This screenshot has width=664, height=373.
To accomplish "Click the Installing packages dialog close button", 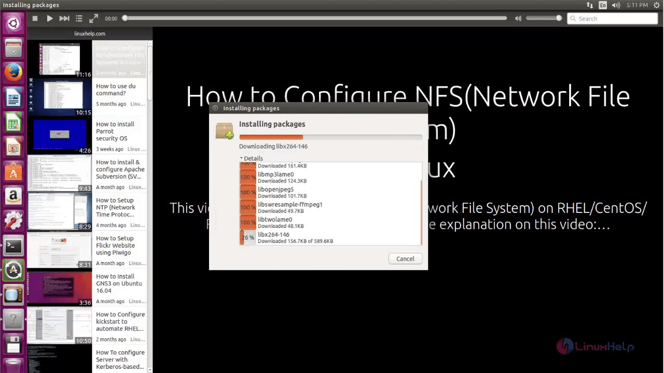I will (x=215, y=108).
